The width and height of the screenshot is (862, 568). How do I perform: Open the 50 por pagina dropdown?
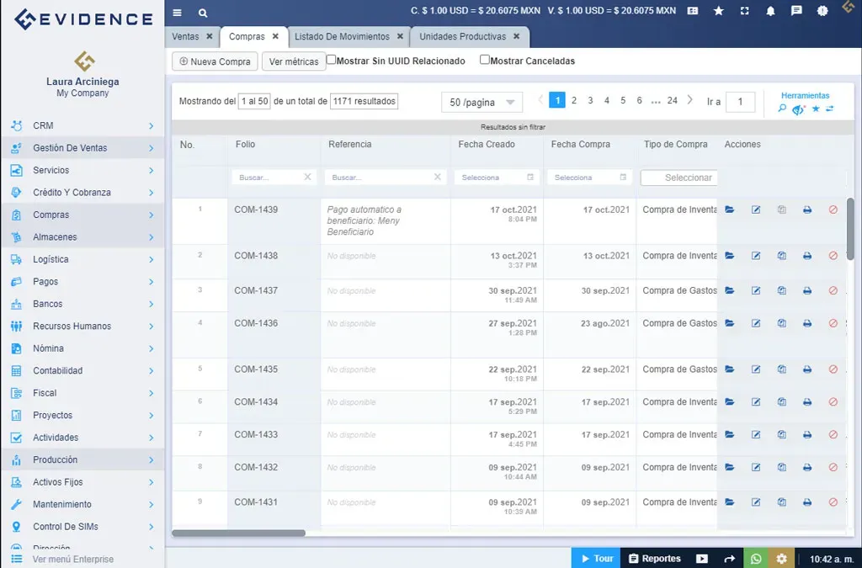481,101
